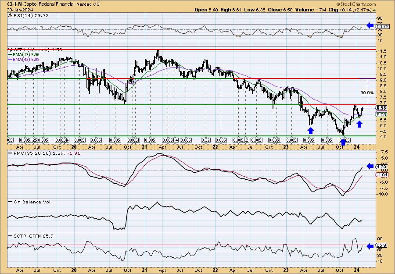Click the Volume 1.7M reading
395x274 pixels.
pyautogui.click(x=311, y=10)
